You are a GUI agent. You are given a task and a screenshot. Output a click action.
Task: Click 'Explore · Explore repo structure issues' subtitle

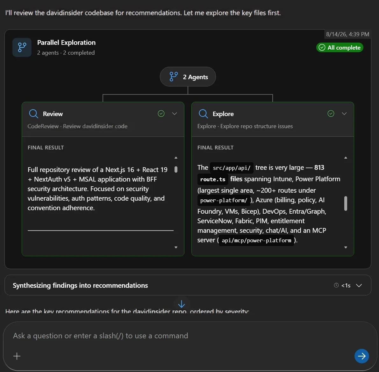click(x=245, y=126)
